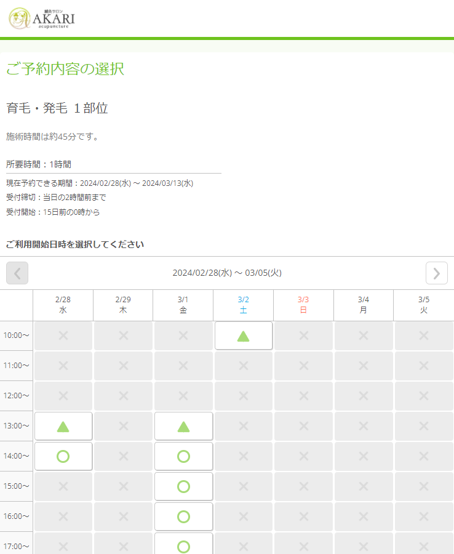Click unavailable X at 3/3 Sunday 10:00
The height and width of the screenshot is (554, 454).
[304, 335]
